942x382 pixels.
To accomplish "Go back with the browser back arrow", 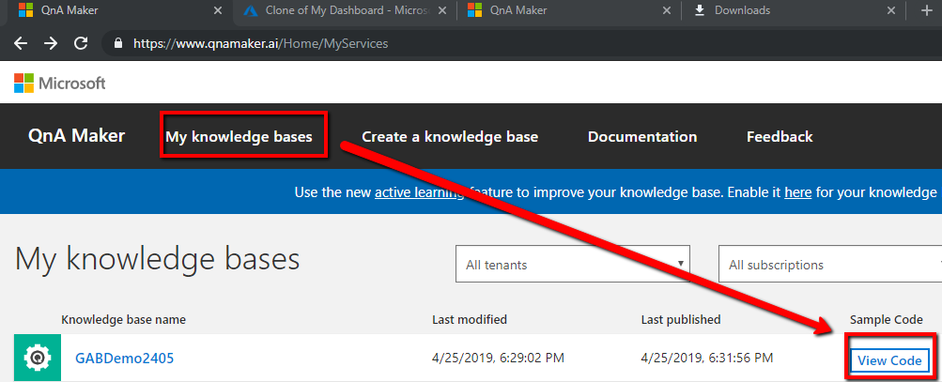I will coord(21,43).
